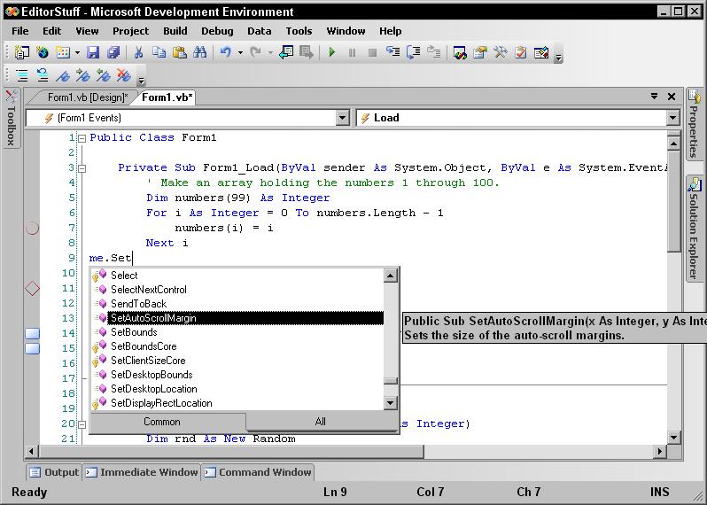Collapse the Public Class Form1 outline region

pos(82,138)
